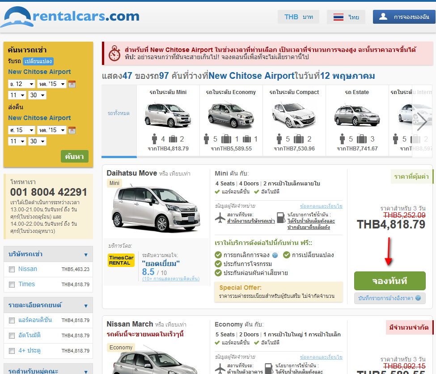Screen dimensions: 436x374
Task: Click the Nissan supplier filter link
Action: [x=28, y=269]
